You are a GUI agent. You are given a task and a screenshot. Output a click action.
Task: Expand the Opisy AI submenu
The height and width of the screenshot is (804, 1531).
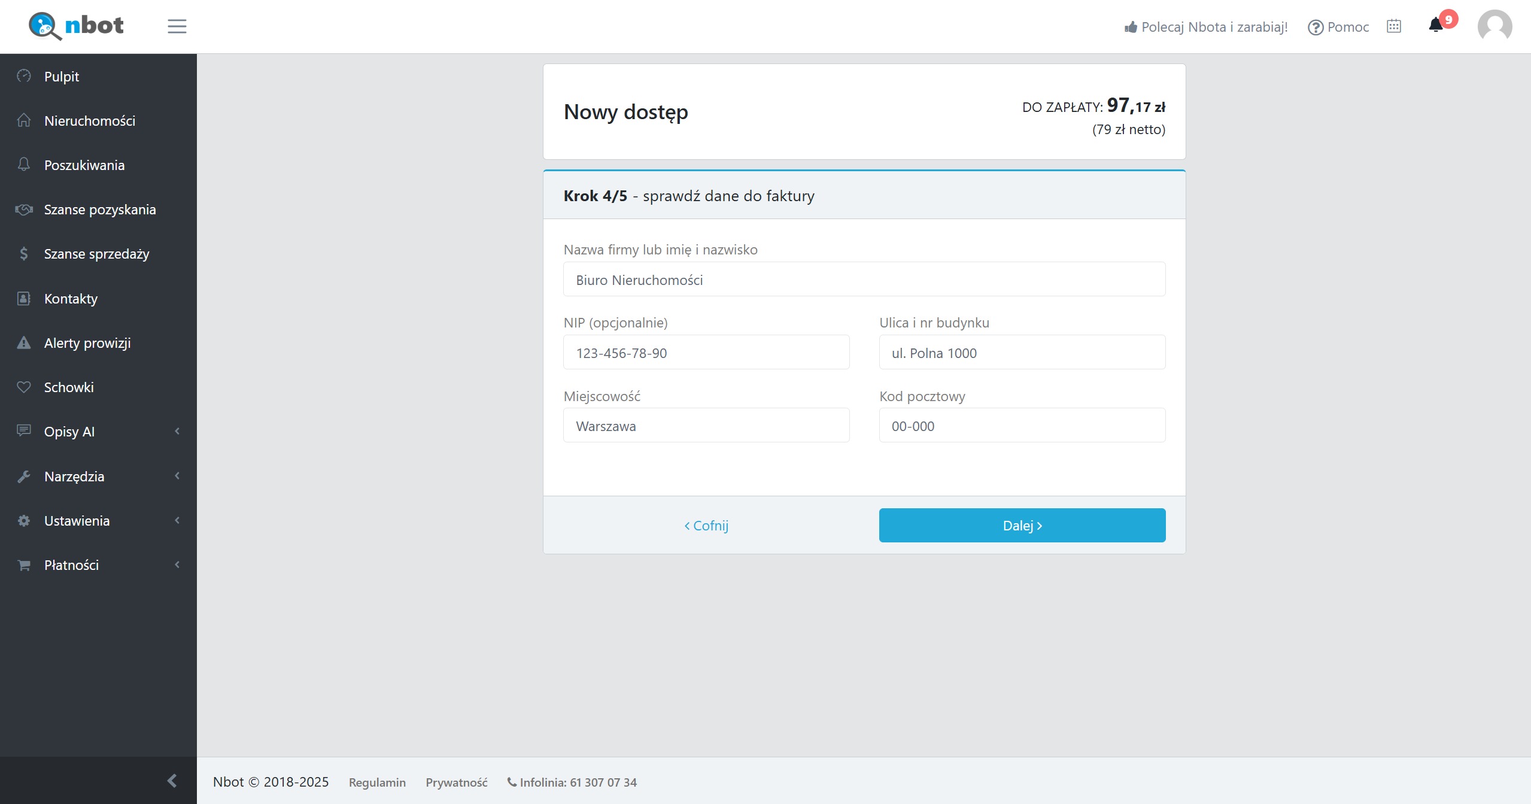tap(177, 432)
